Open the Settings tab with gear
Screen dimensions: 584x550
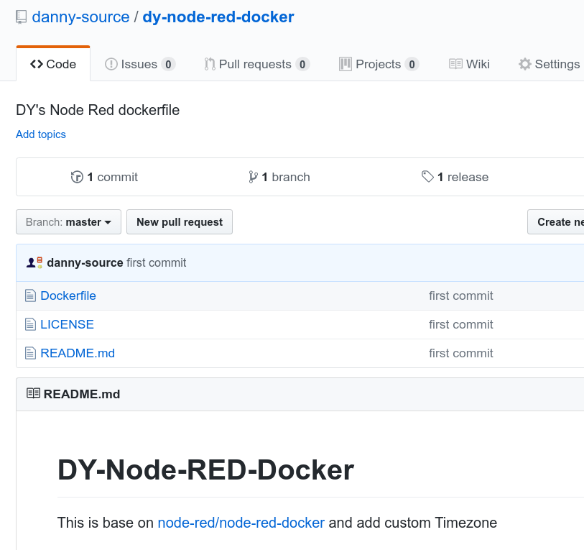point(549,64)
